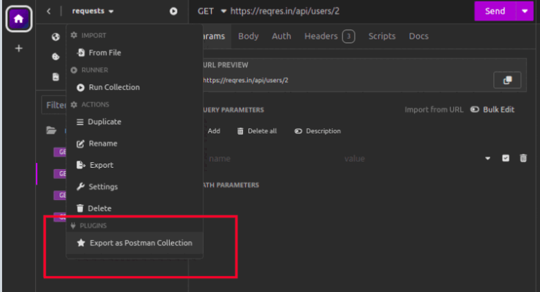Screen dimensions: 540x292
Task: Click the back chevron beside requests
Action: 49,11
